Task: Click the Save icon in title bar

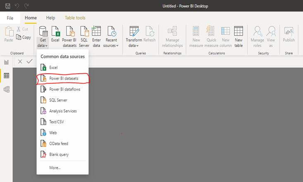Action: pyautogui.click(x=8, y=6)
